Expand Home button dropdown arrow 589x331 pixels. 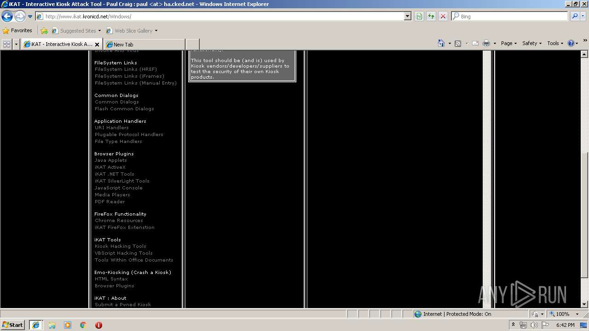tap(450, 43)
